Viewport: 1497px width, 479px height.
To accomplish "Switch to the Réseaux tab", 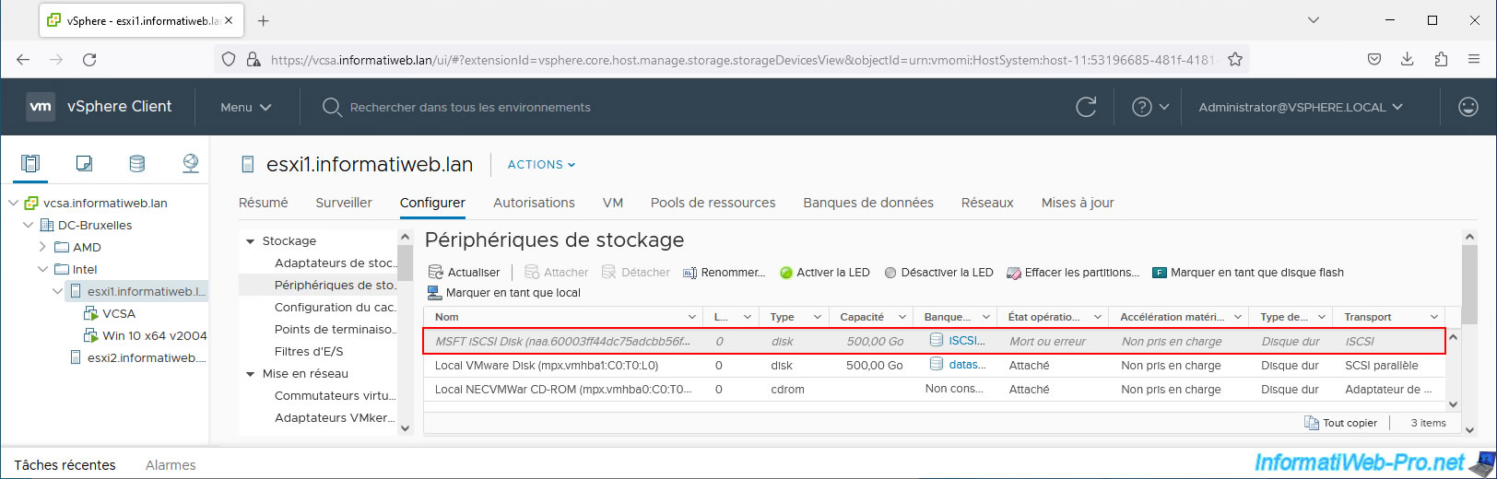I will (x=987, y=203).
